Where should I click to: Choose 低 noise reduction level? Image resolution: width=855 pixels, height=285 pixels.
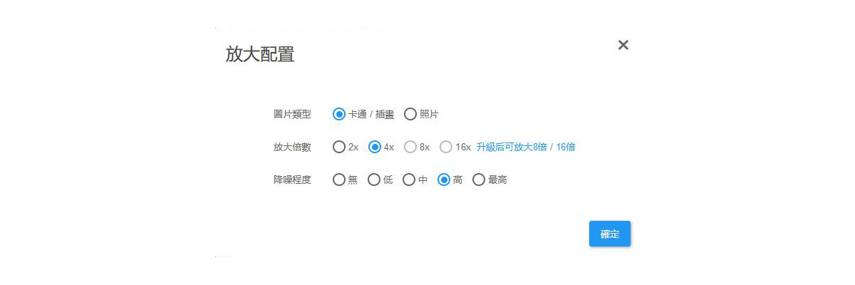click(374, 180)
